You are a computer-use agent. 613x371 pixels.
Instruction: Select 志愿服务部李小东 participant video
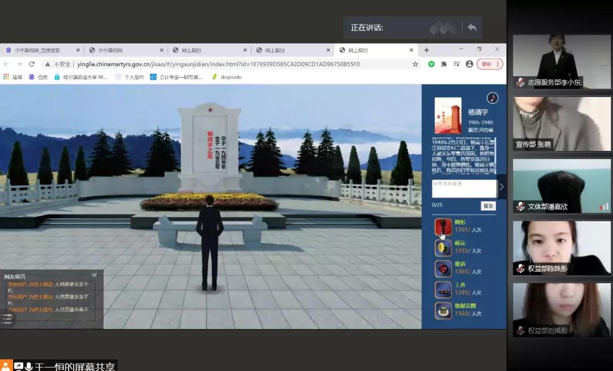[562, 61]
